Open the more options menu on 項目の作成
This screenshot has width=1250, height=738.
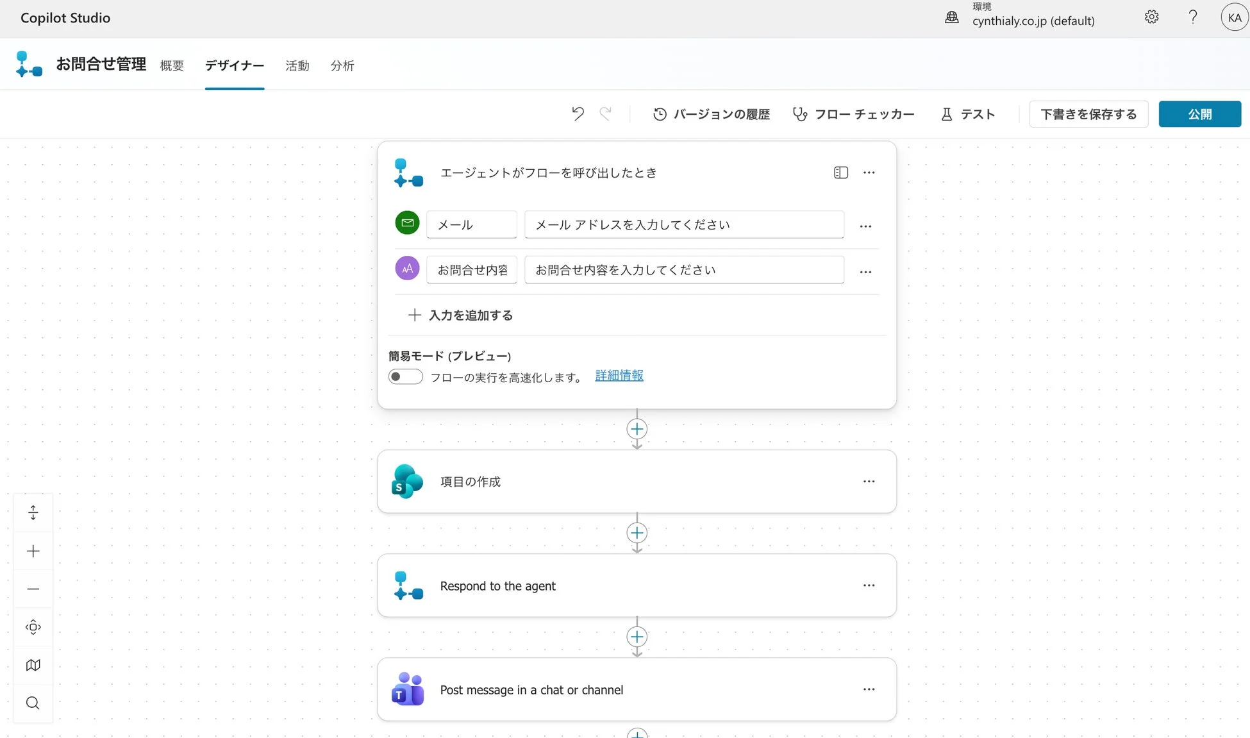(x=869, y=481)
